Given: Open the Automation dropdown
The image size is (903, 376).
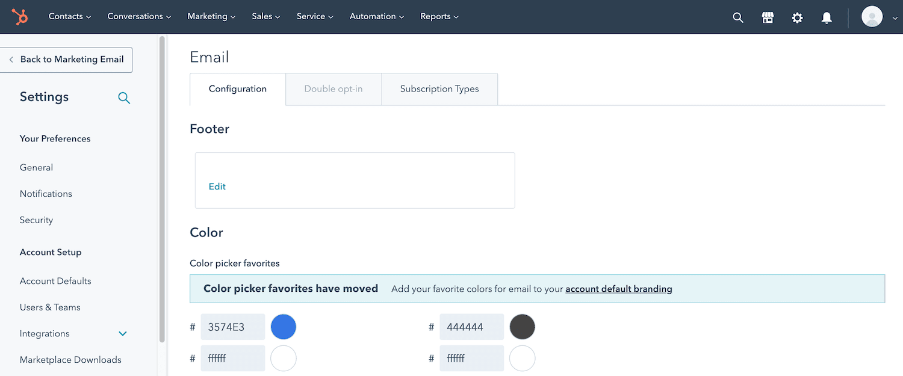Looking at the screenshot, I should tap(376, 16).
